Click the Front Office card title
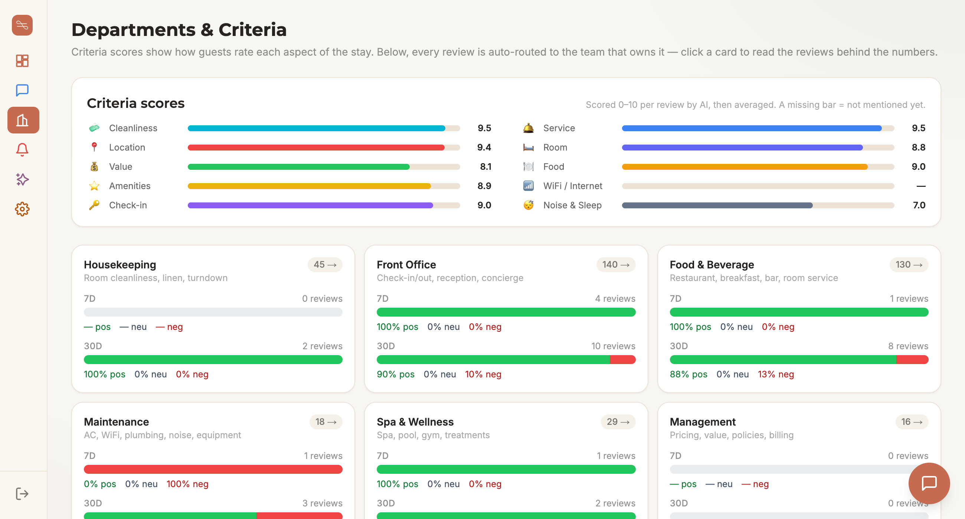Screen dimensions: 965x519 (x=406, y=265)
